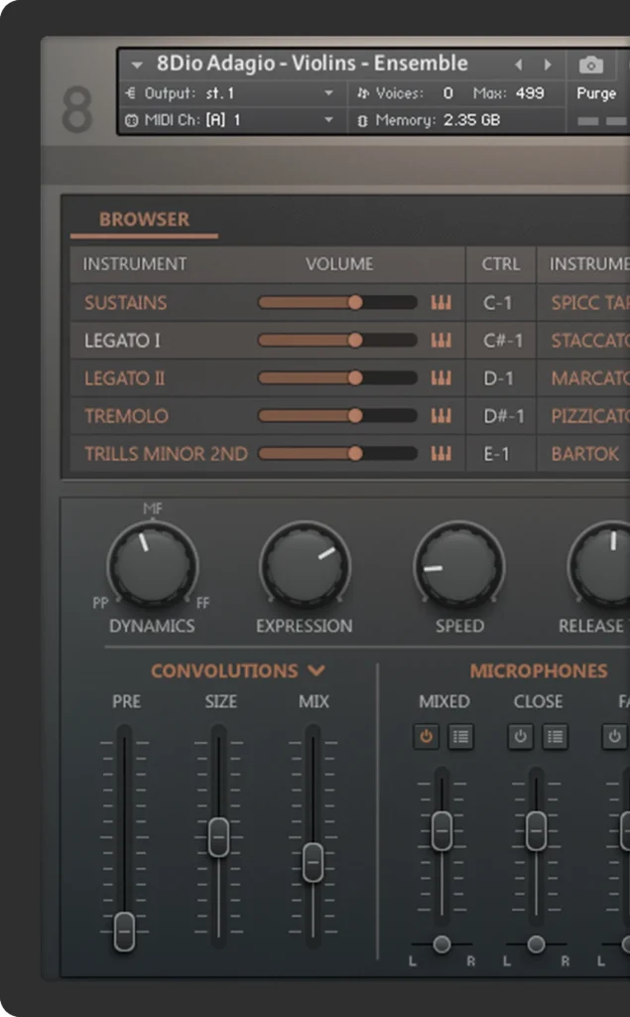Select the TREMOLO articulation

126,416
